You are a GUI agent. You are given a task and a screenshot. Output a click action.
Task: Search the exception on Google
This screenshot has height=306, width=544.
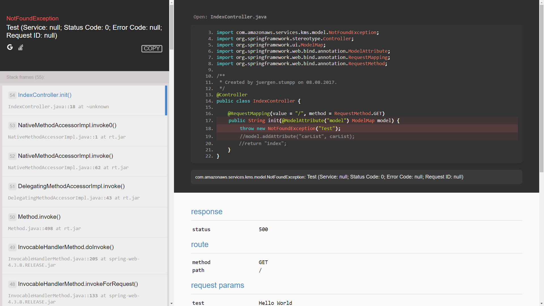tap(10, 47)
